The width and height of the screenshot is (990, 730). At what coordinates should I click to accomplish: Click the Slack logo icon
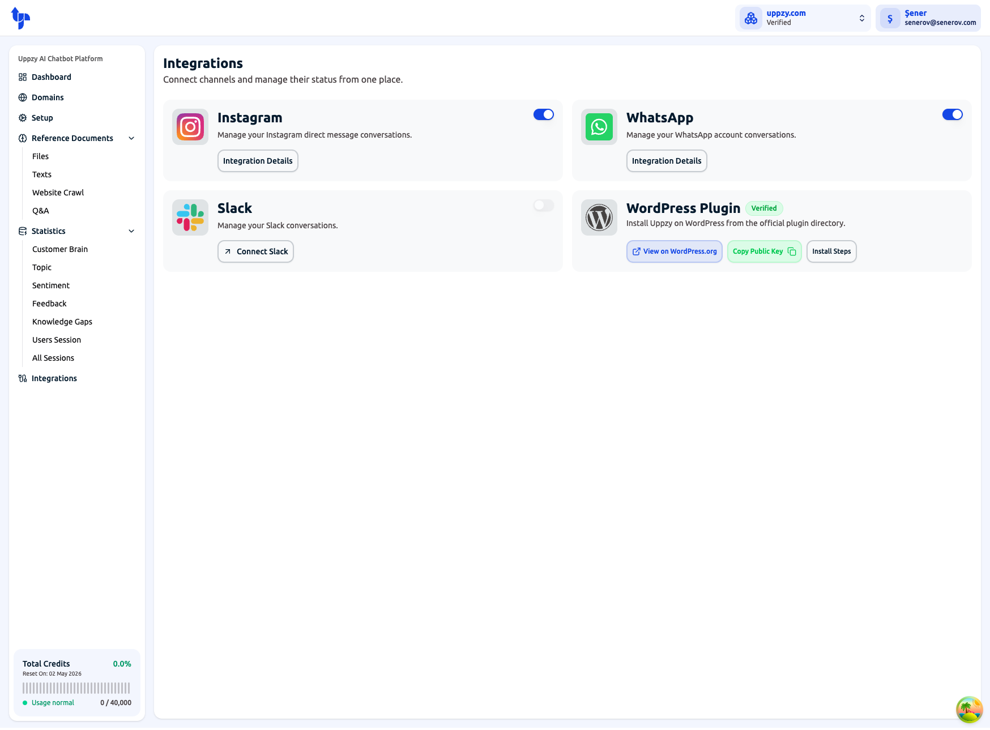(x=190, y=217)
